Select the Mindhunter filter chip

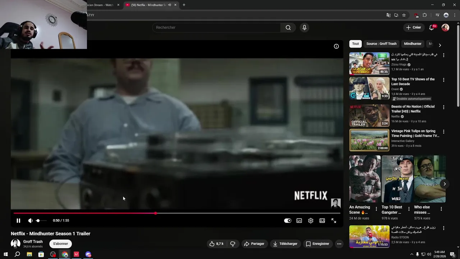click(413, 44)
